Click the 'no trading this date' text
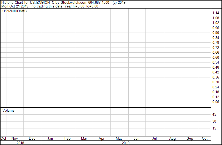 (x=47, y=6)
